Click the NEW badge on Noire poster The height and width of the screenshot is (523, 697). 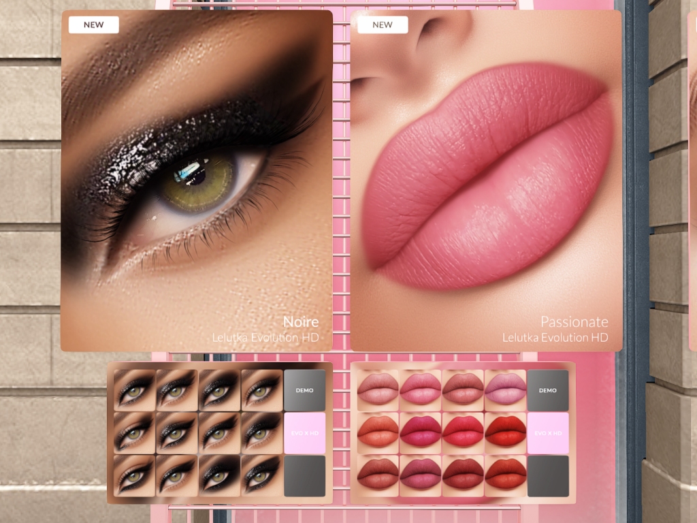[x=94, y=25]
